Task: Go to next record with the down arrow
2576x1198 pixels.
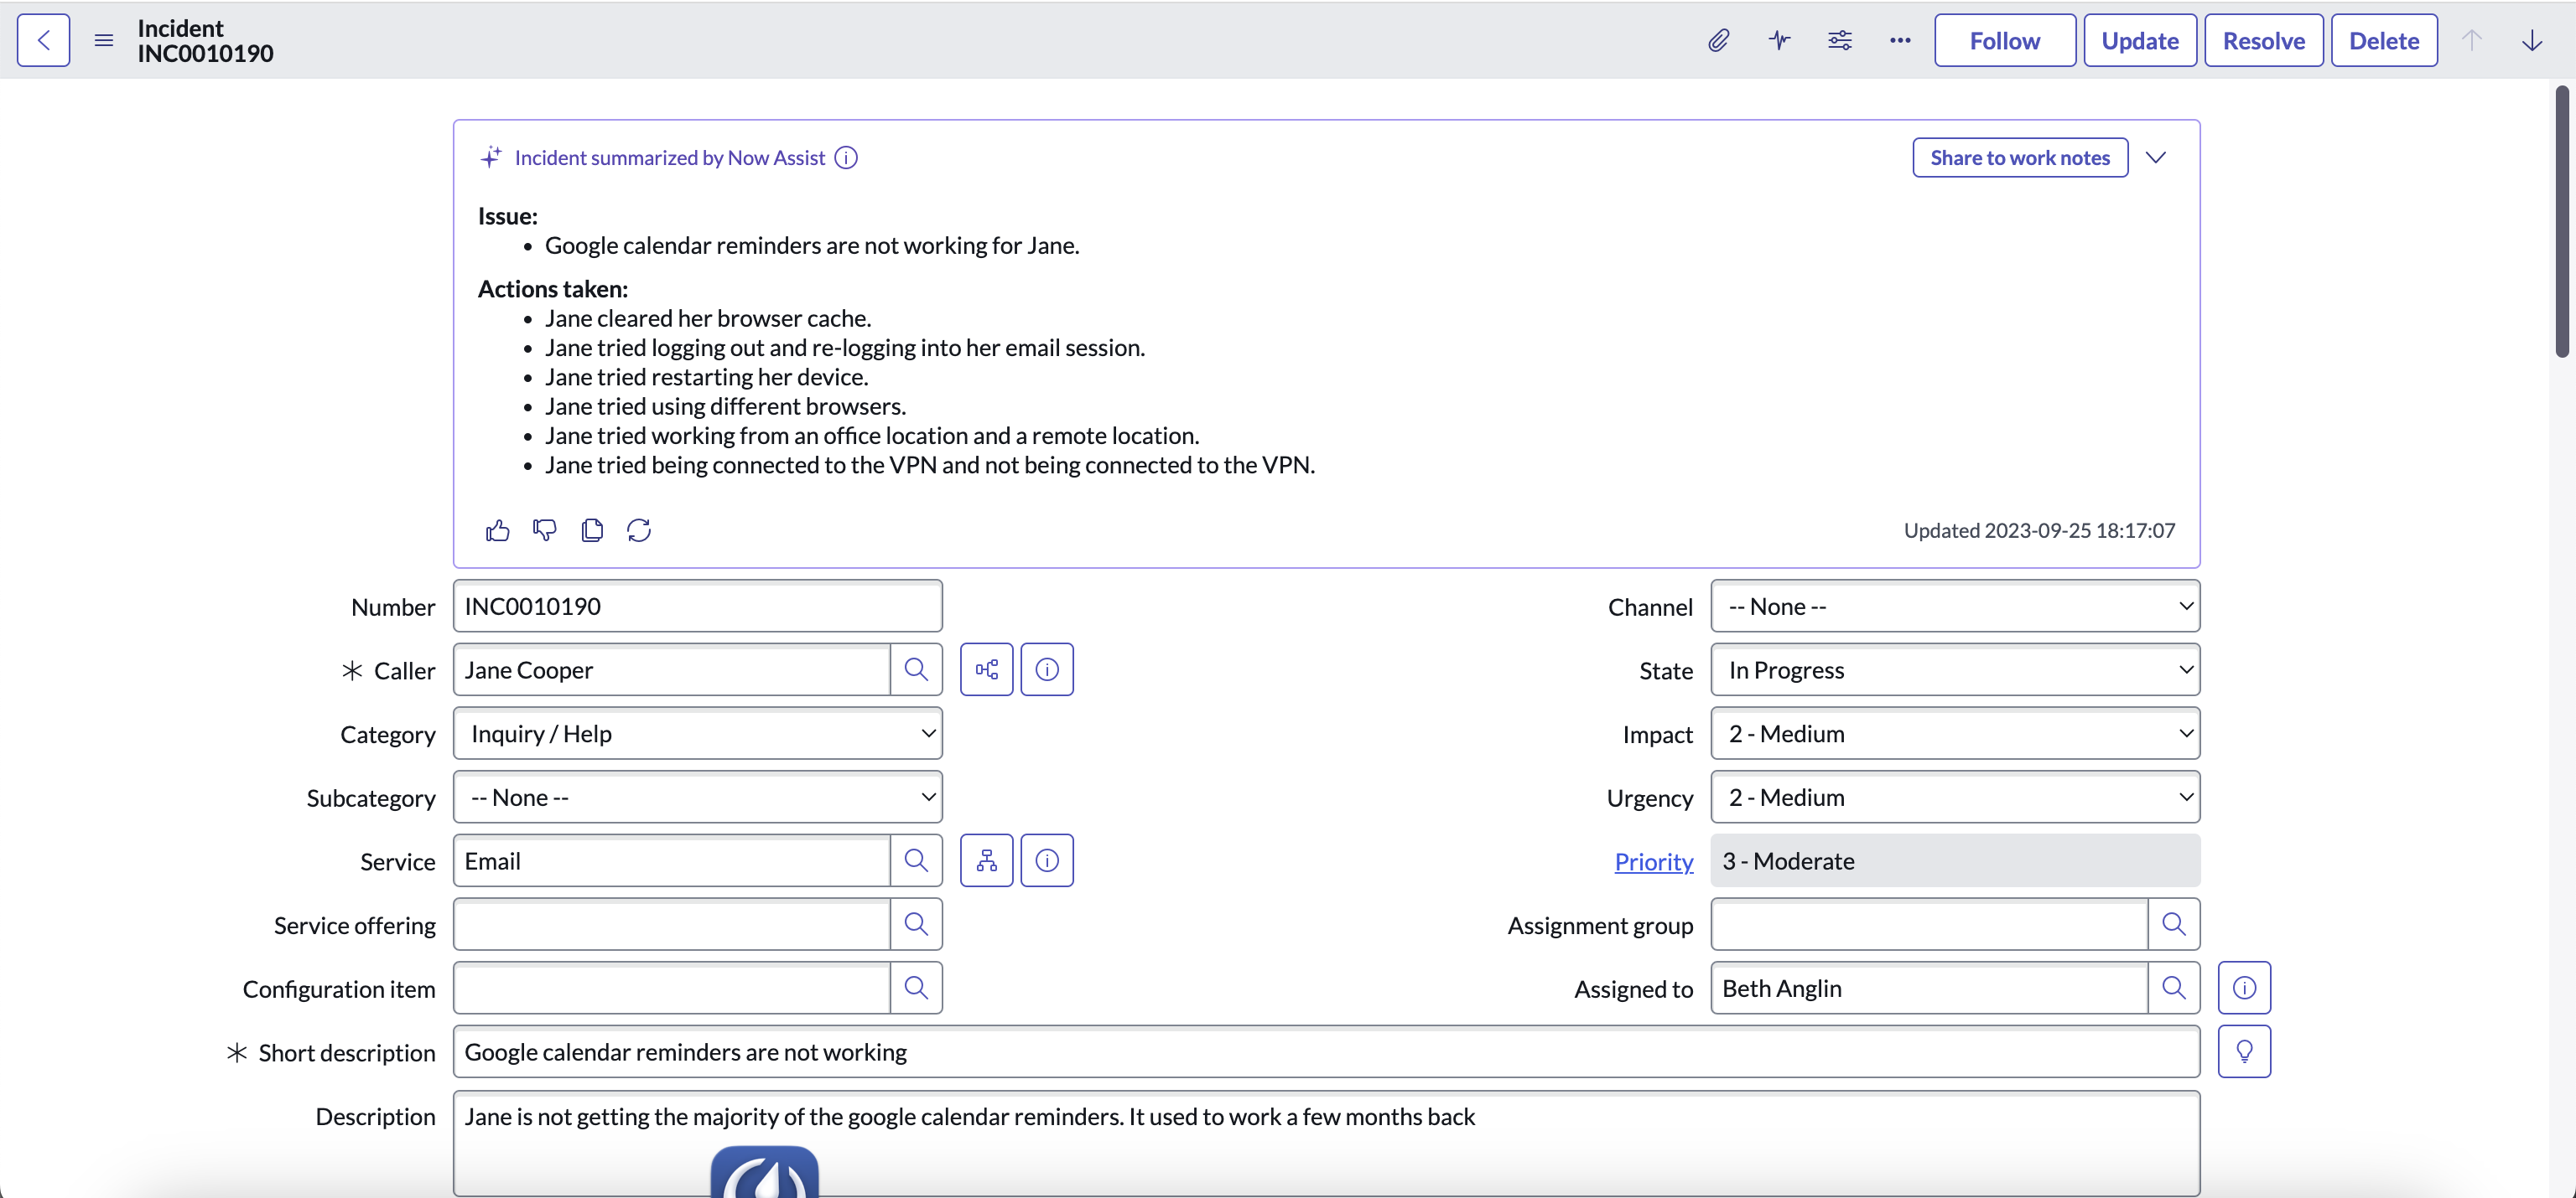Action: (2532, 40)
